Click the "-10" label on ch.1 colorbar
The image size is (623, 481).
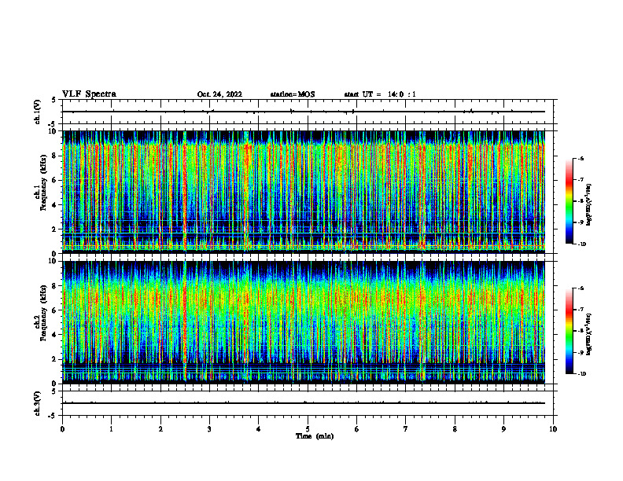coord(582,244)
